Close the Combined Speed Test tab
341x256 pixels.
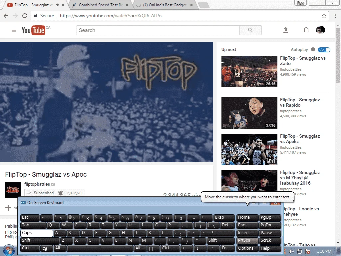coord(127,5)
